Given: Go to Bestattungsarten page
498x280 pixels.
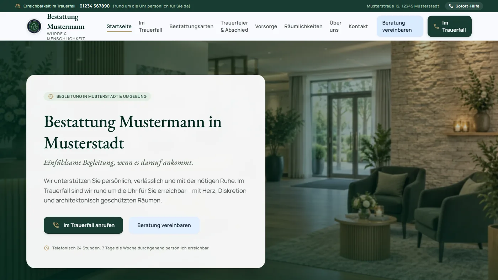Looking at the screenshot, I should pyautogui.click(x=191, y=26).
